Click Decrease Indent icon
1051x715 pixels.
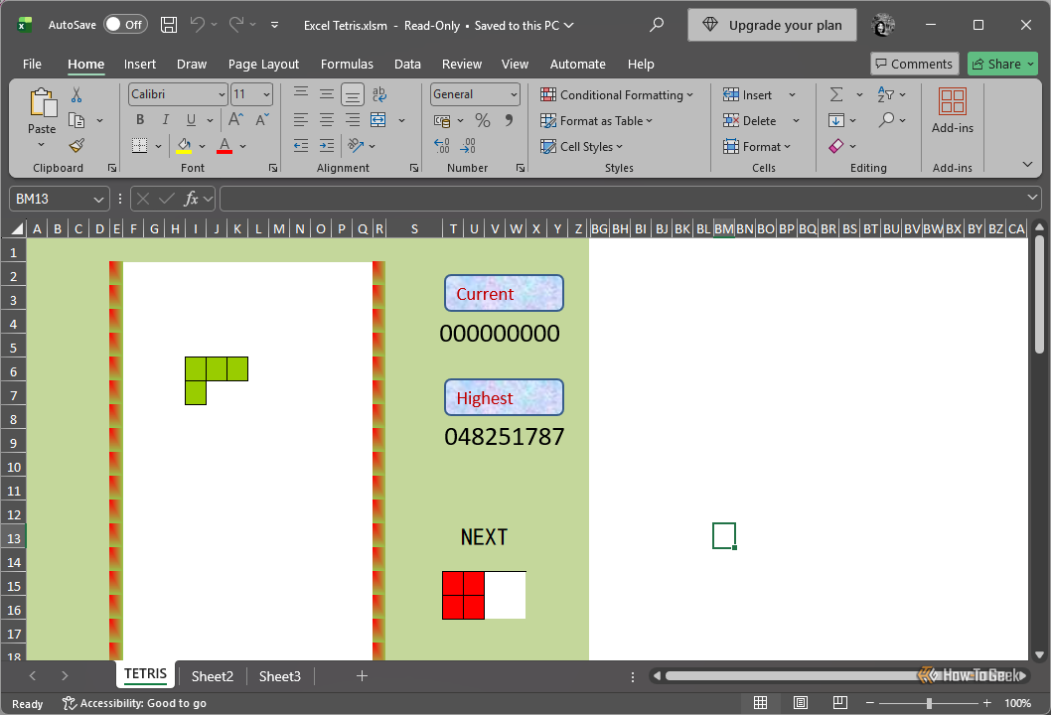(x=301, y=145)
